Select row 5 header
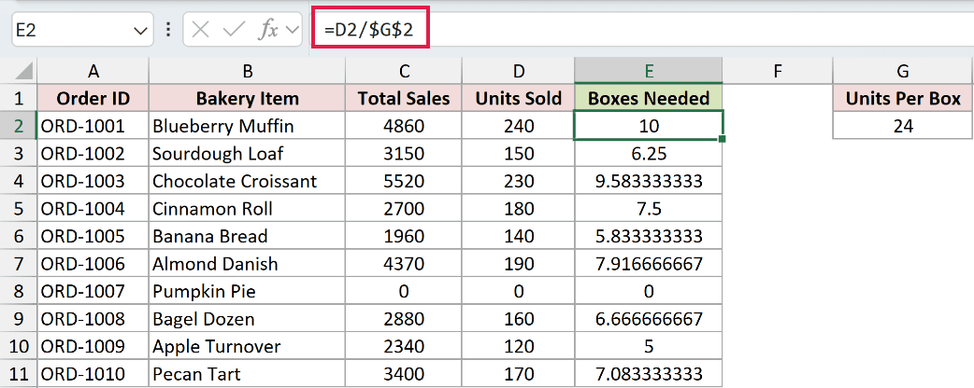Viewport: 974px width, 388px height. pos(19,208)
